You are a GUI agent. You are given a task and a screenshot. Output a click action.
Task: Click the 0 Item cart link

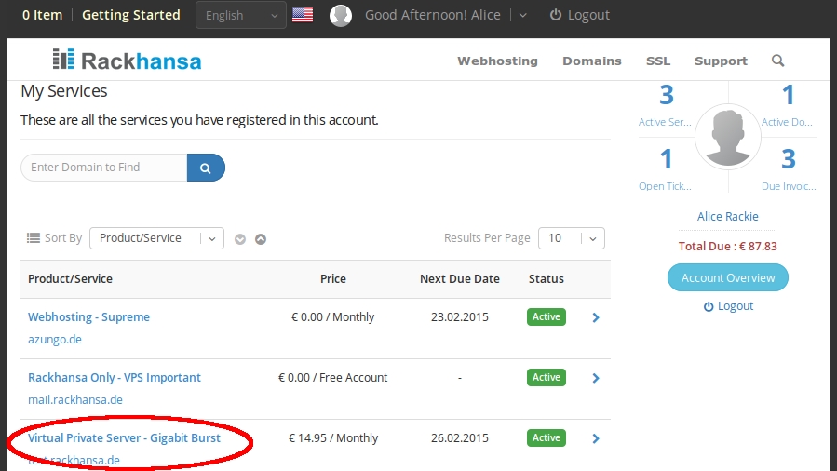(42, 15)
